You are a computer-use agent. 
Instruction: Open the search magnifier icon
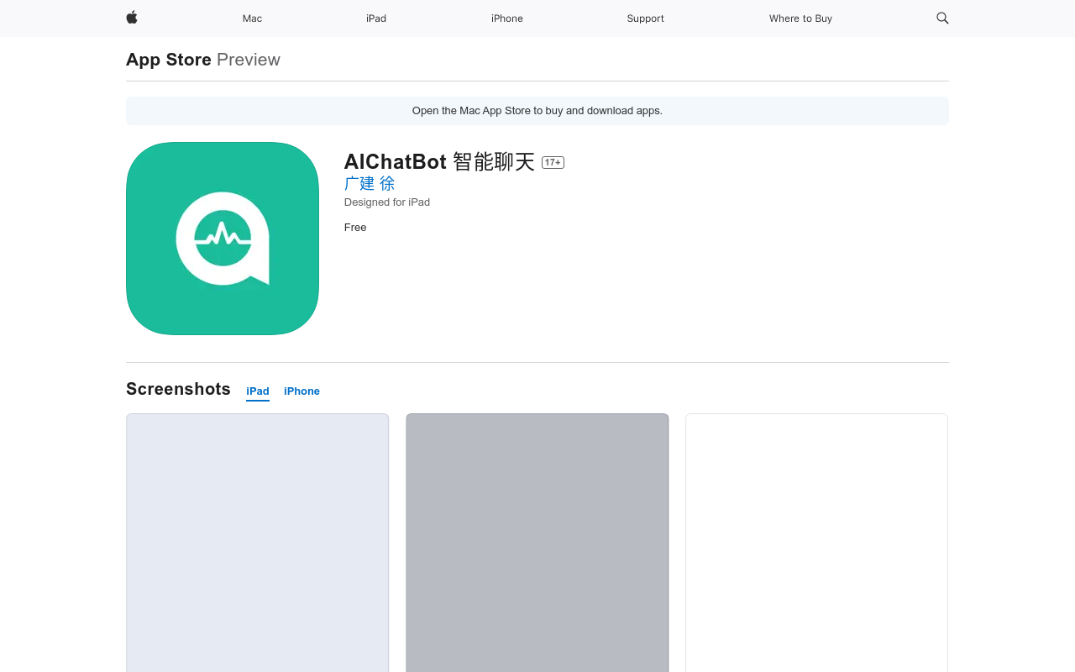(x=942, y=18)
